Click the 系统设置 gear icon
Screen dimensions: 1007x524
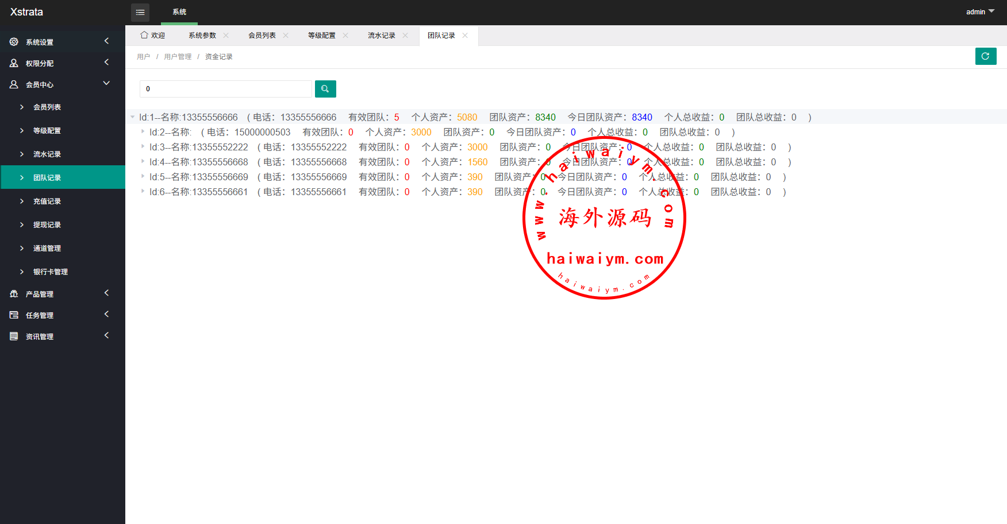(x=14, y=42)
